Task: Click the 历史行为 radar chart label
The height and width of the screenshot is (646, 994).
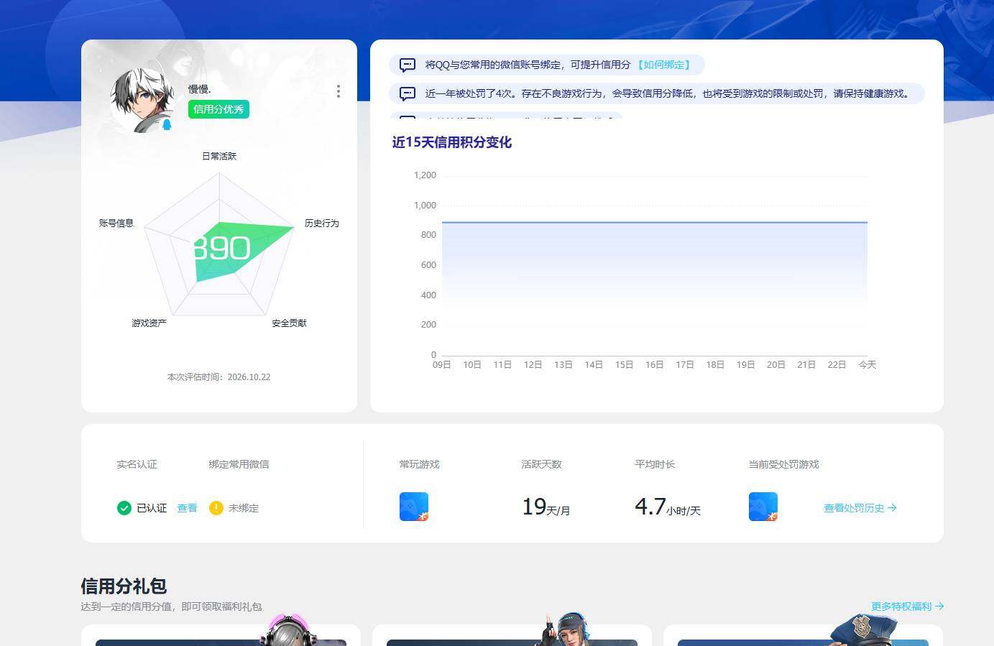Action: click(x=321, y=223)
